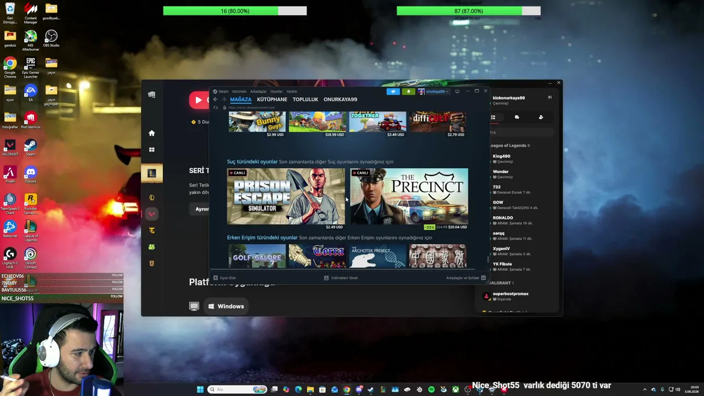704x396 pixels.
Task: Follow the Suç türündeki oyunlar link
Action: click(252, 162)
